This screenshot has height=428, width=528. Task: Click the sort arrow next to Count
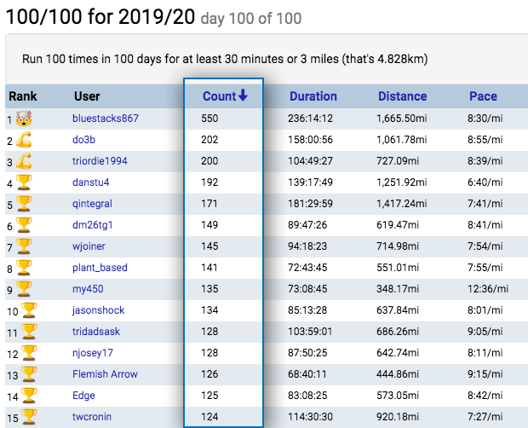[243, 96]
